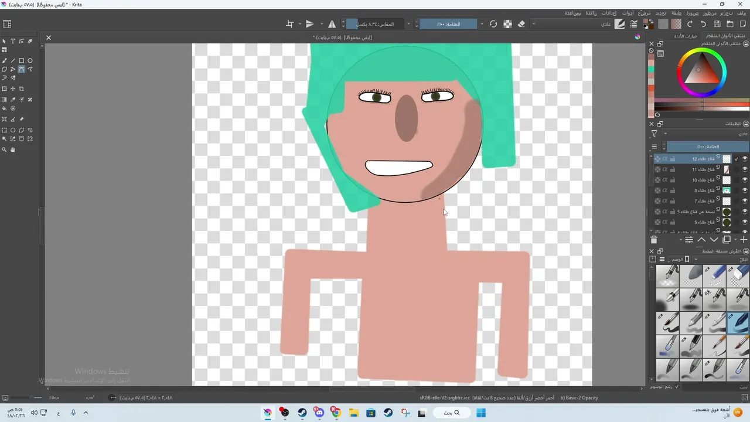Select the Pan hand tool
Screen dimensions: 750x422
tap(13, 150)
